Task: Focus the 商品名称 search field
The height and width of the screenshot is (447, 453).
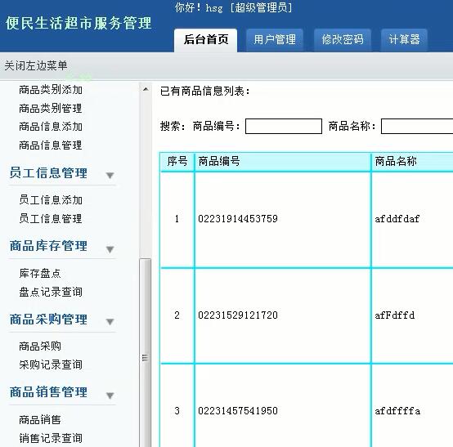Action: 417,126
